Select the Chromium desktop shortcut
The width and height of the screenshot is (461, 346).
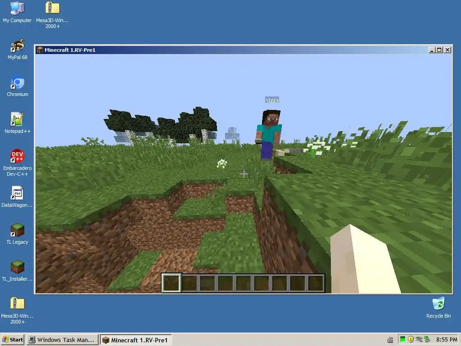click(x=18, y=86)
